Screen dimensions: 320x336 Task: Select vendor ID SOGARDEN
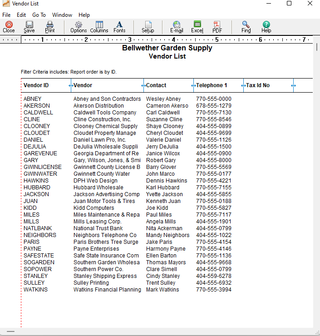click(39, 262)
